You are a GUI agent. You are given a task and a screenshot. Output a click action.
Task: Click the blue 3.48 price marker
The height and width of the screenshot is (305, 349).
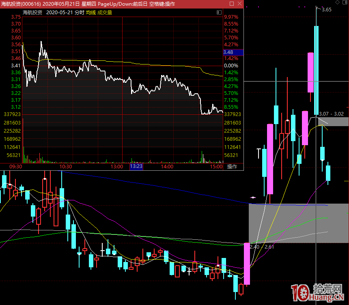pyautogui.click(x=233, y=52)
